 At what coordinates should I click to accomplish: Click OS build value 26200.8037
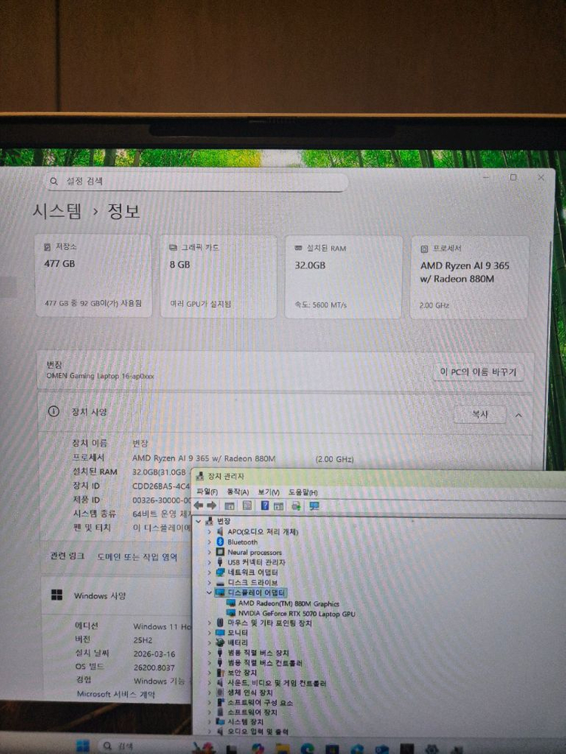(154, 667)
